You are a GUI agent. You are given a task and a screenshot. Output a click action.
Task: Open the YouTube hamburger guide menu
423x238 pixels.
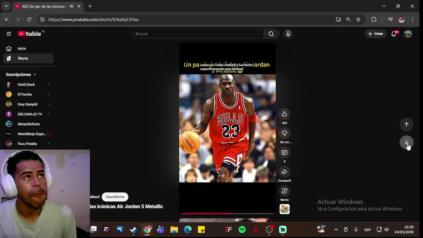pos(9,34)
